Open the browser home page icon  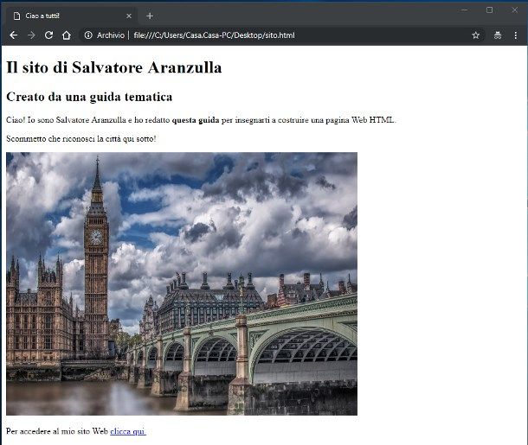[x=67, y=35]
